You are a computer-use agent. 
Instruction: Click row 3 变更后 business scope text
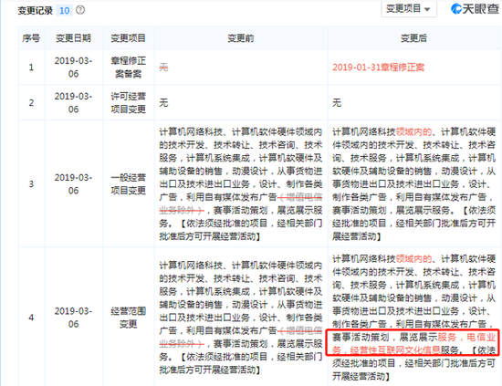(414, 184)
